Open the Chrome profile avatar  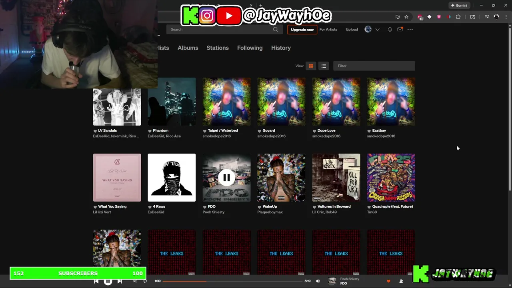(496, 17)
